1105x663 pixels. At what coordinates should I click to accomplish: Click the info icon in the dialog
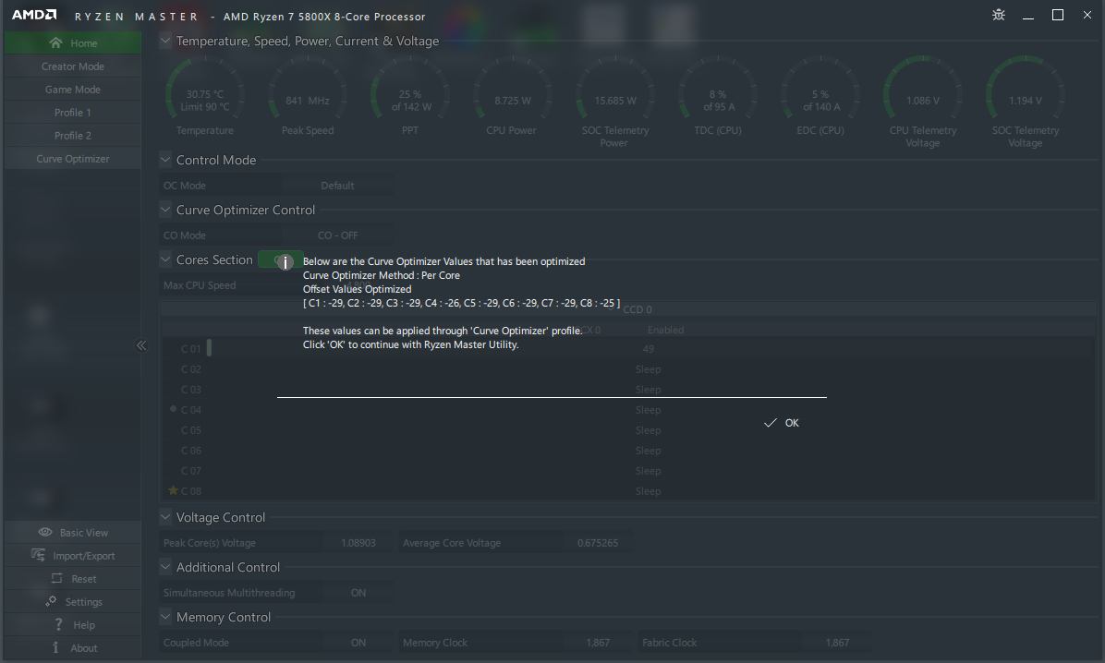[285, 263]
